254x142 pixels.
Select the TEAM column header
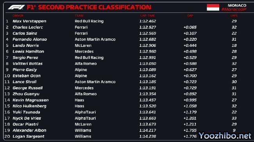[79, 16]
